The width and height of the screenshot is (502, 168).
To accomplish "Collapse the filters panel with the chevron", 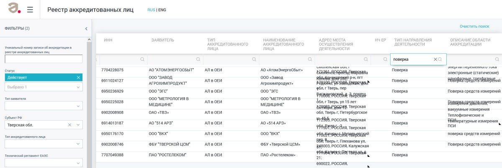I will click(x=86, y=29).
